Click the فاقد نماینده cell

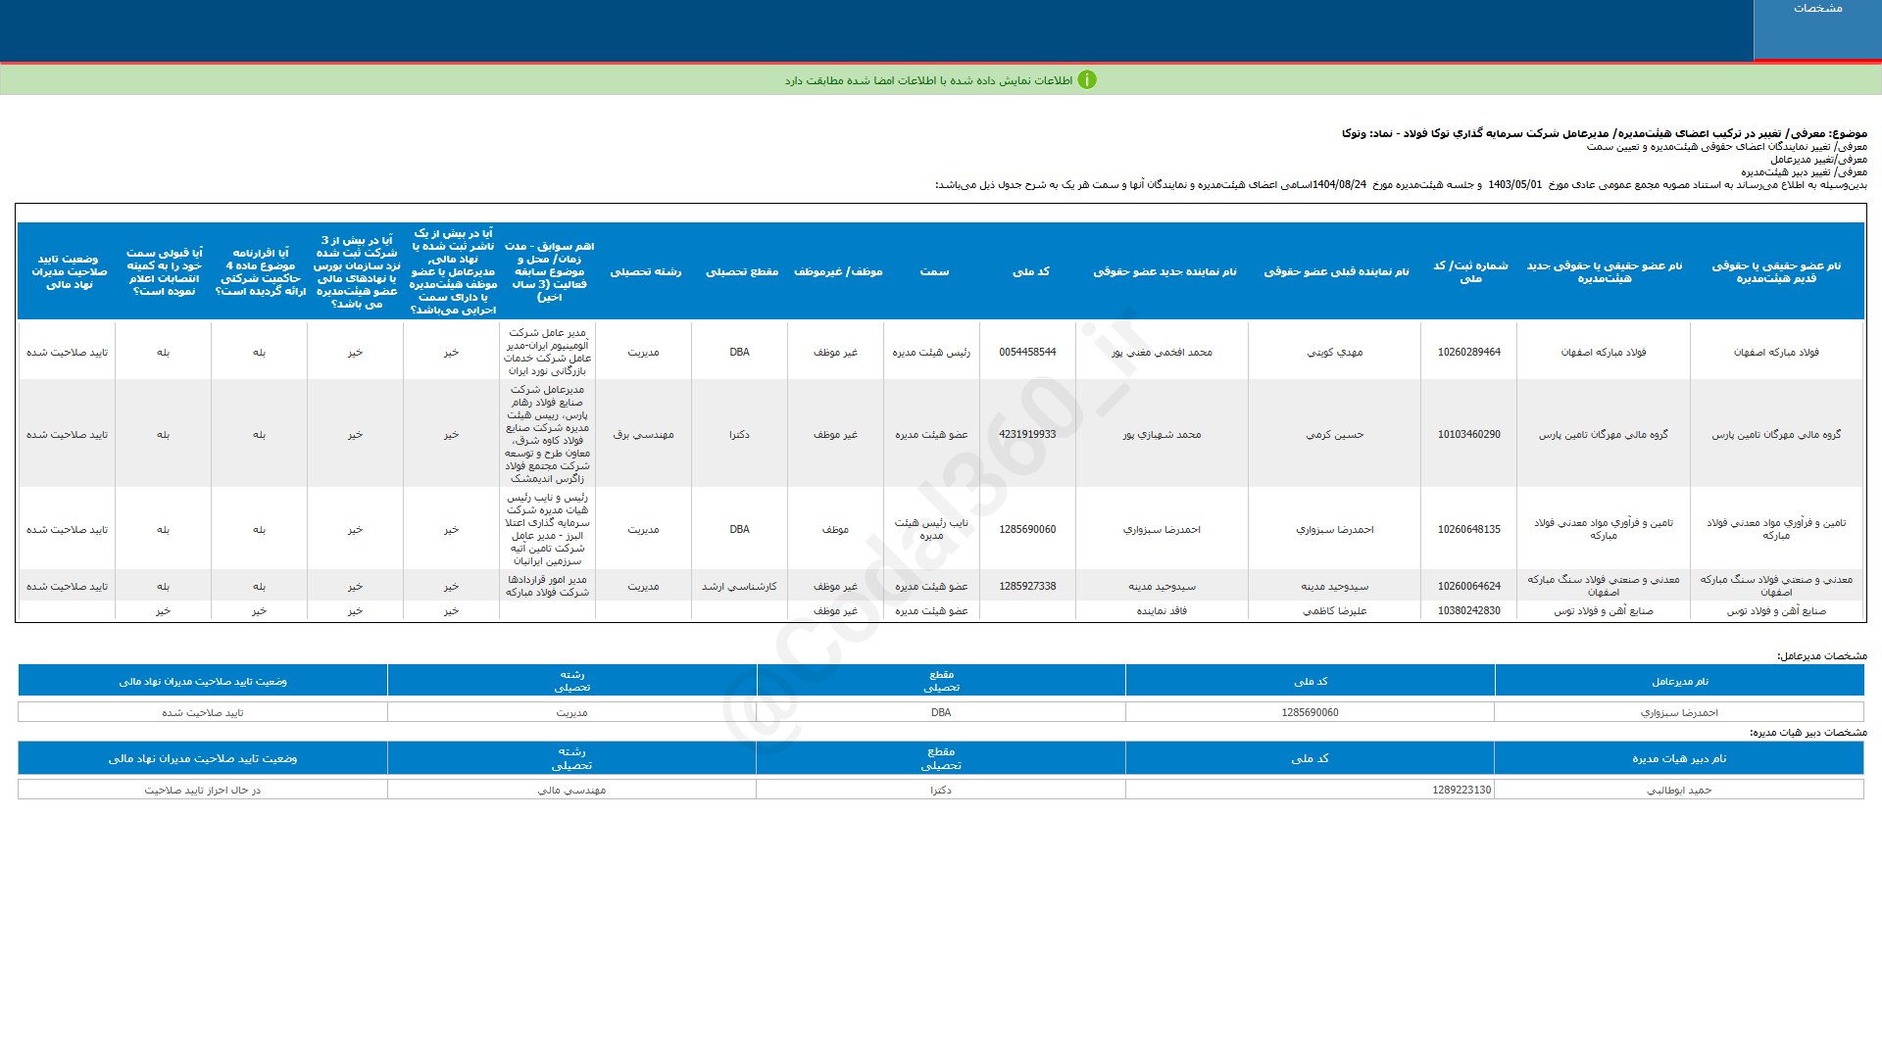tap(1162, 610)
